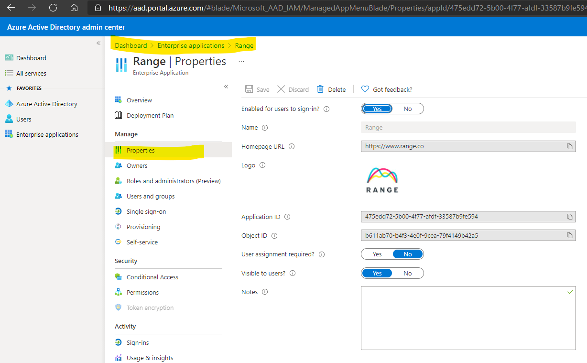Reload the page with refresh icon
This screenshot has width=587, height=363.
[53, 8]
